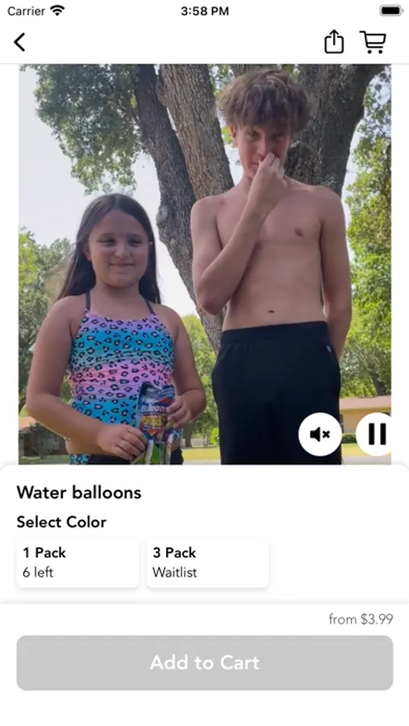The image size is (409, 726).
Task: Choose the 3 Pack Waitlist option
Action: pos(208,562)
